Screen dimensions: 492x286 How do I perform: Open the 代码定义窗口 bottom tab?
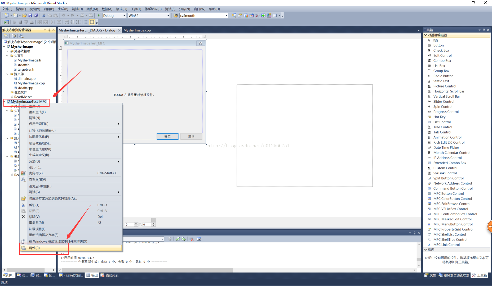(x=71, y=275)
